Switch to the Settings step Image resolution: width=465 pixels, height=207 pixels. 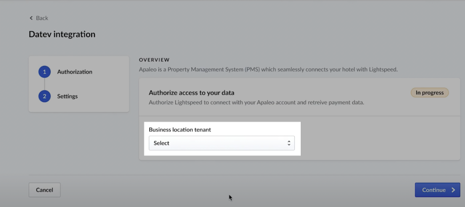pyautogui.click(x=67, y=96)
